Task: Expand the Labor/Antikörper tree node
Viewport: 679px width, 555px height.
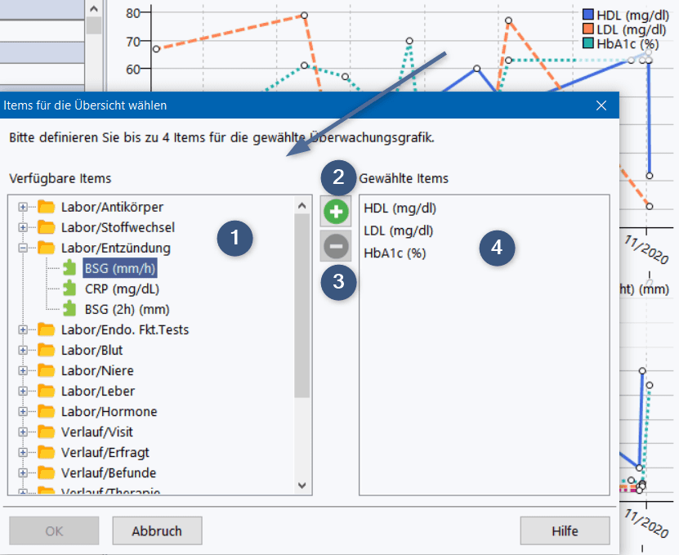Action: (23, 207)
